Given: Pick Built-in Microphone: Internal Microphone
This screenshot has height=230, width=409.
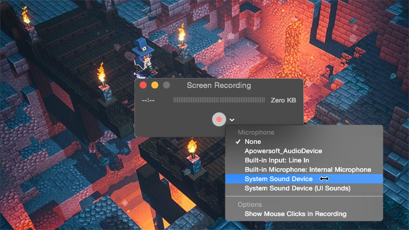Looking at the screenshot, I should [x=304, y=169].
